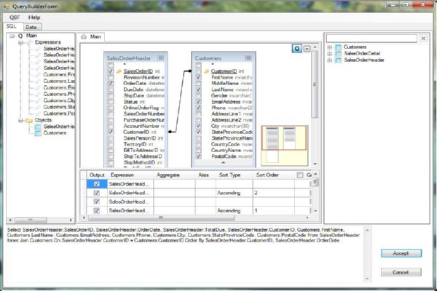Check the MiddleName field checkbox
Viewport: 437px width, 291px height.
pyautogui.click(x=198, y=83)
